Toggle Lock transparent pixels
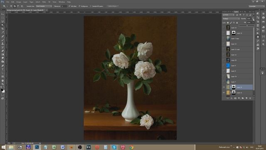This screenshot has height=150, width=266. (x=228, y=22)
